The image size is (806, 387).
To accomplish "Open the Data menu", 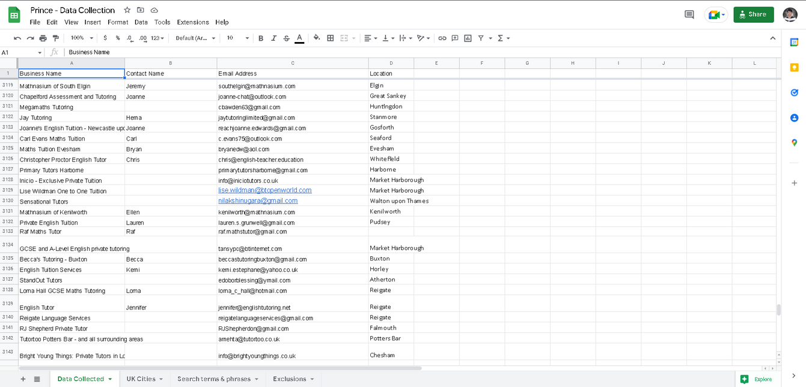I will pos(141,22).
